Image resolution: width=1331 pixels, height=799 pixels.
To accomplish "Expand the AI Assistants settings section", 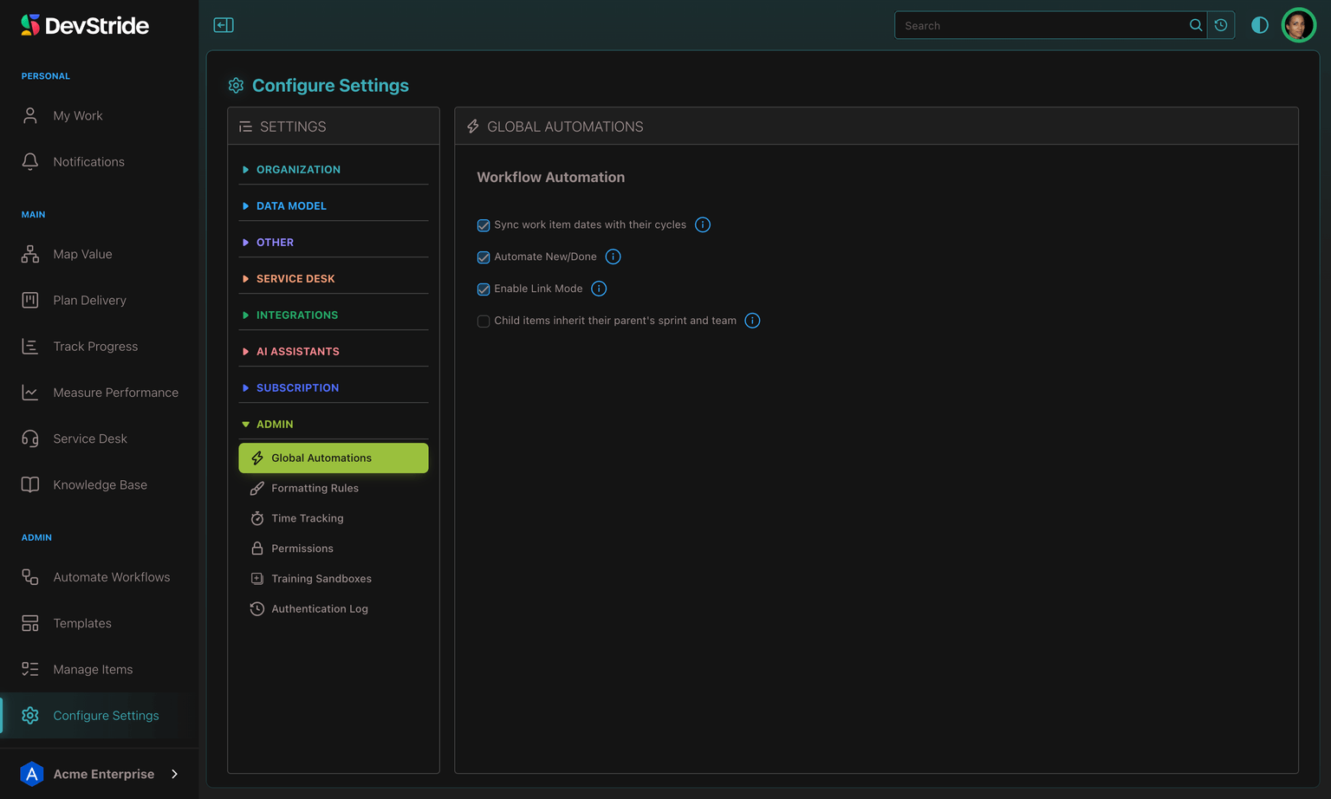I will [334, 352].
